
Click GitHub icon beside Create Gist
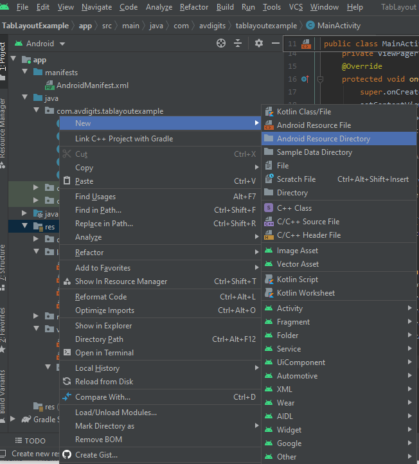[x=67, y=454]
